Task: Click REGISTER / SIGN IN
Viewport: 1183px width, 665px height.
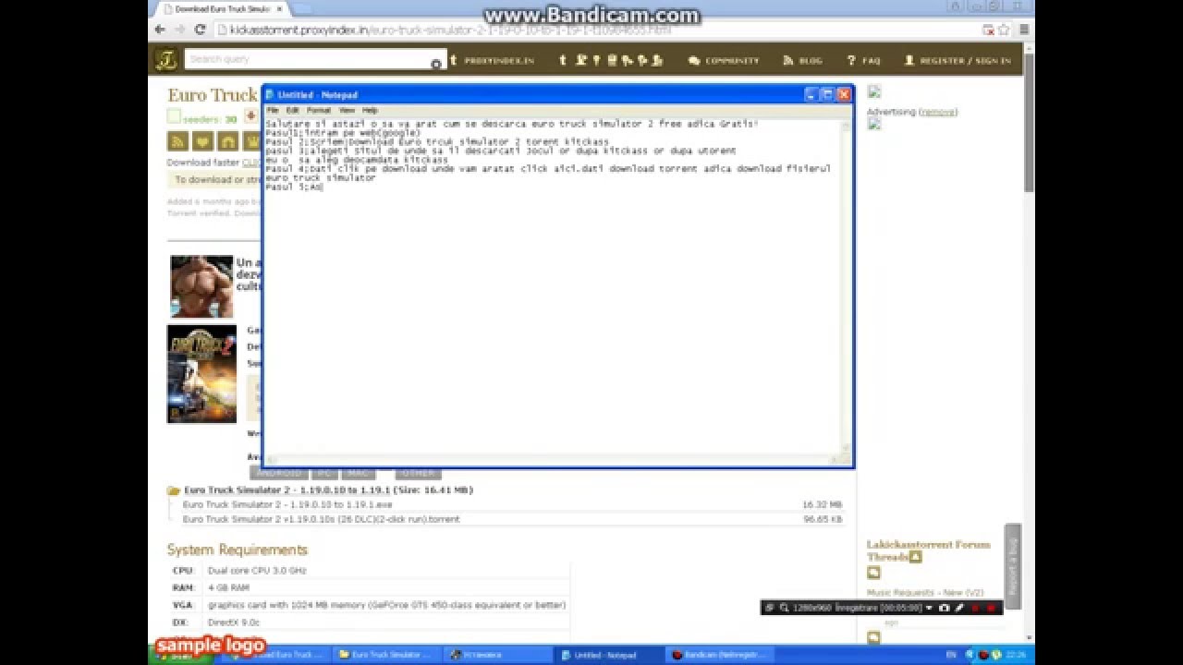Action: click(957, 61)
